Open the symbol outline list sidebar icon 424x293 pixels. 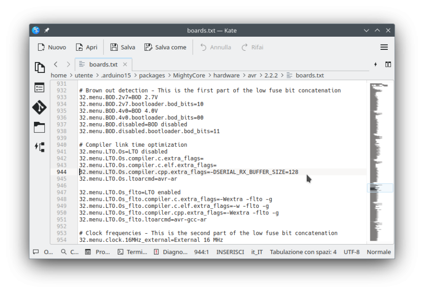40,87
